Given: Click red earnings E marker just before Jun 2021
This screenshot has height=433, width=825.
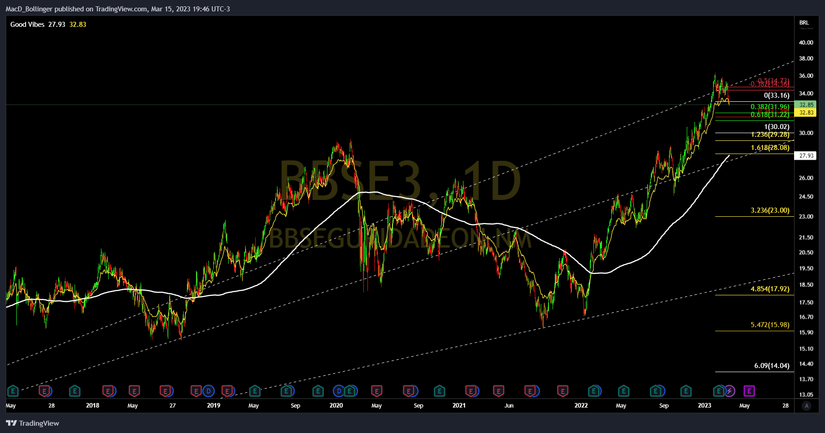Looking at the screenshot, I should click(498, 391).
